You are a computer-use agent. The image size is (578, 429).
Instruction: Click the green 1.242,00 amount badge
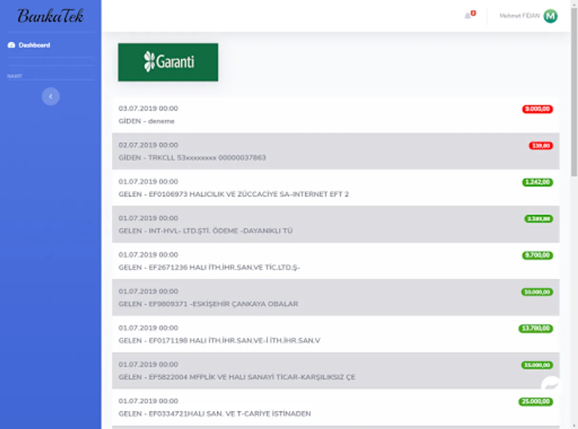pos(537,182)
